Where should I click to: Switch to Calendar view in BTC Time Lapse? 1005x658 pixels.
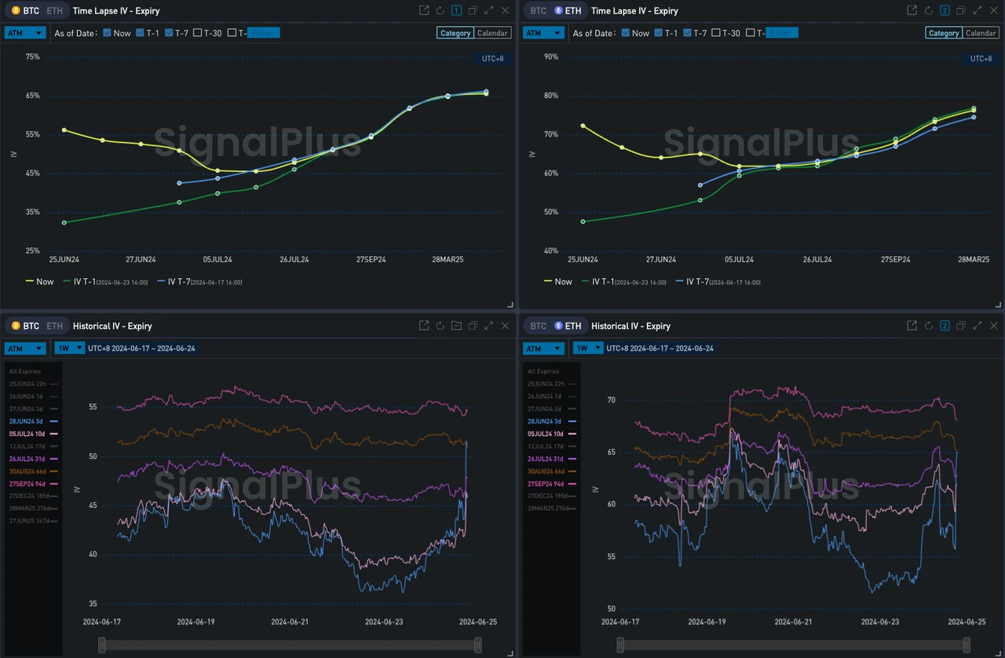point(493,33)
